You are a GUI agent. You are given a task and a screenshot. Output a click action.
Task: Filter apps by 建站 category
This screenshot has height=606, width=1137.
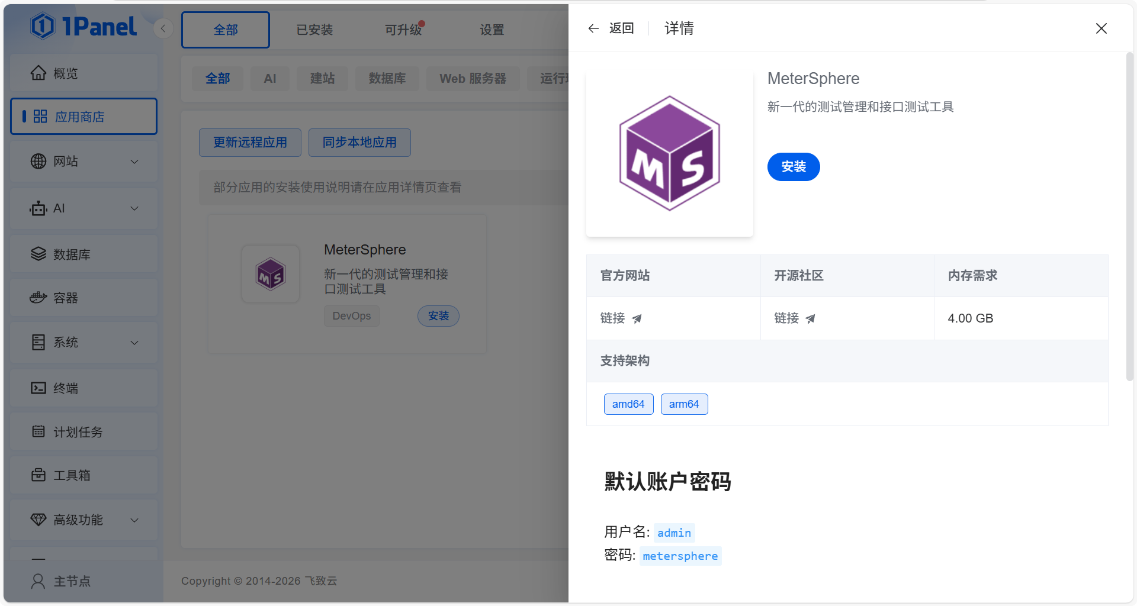323,78
